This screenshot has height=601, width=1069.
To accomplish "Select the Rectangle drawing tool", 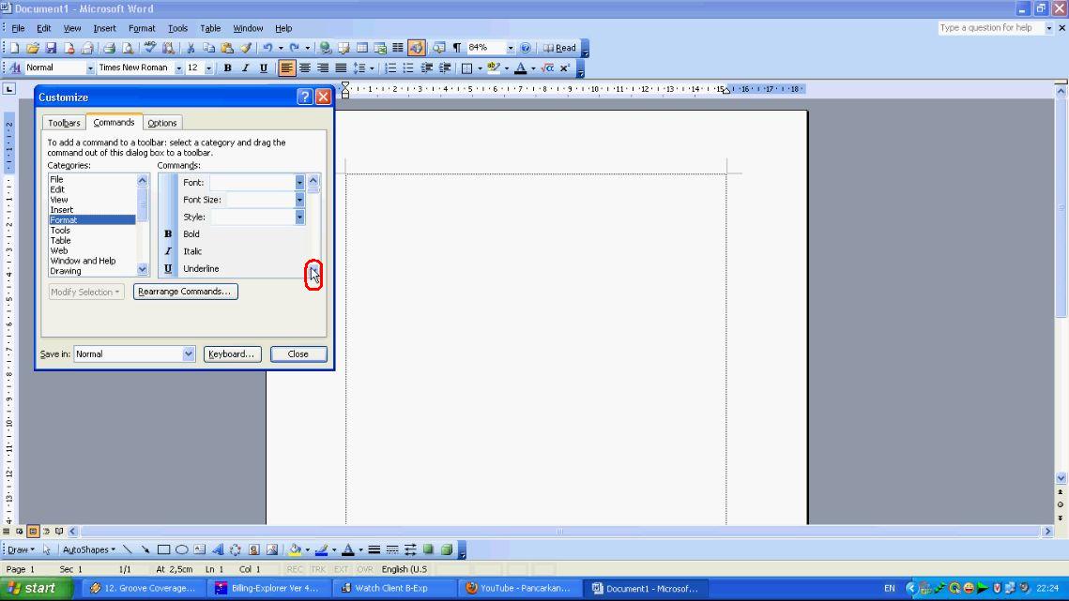I will 163,549.
